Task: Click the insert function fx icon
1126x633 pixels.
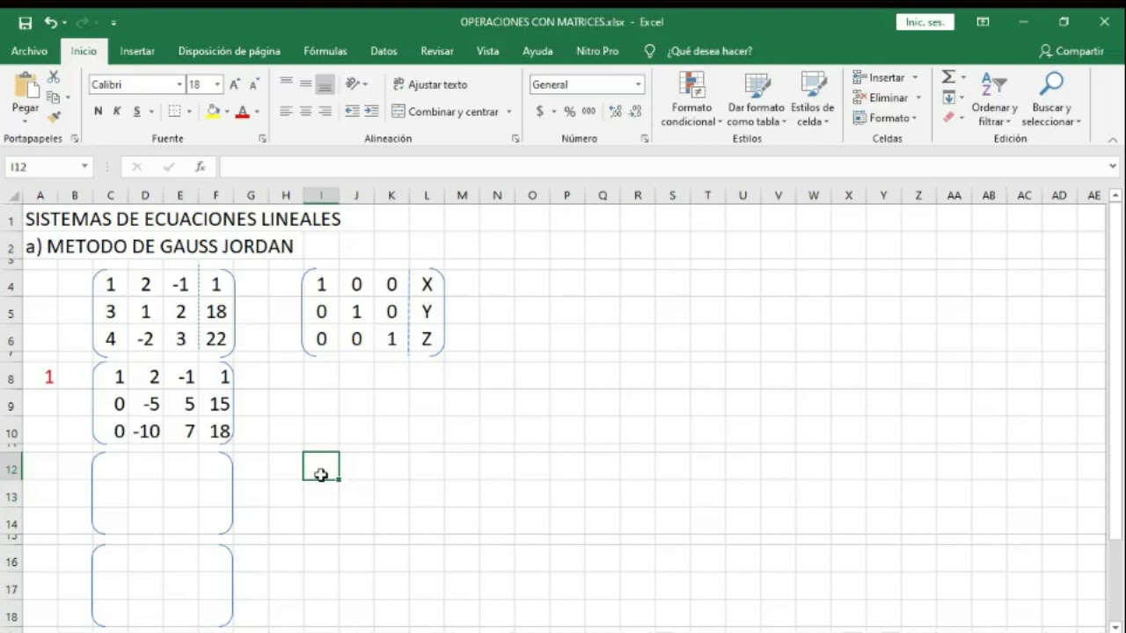Action: click(x=201, y=166)
